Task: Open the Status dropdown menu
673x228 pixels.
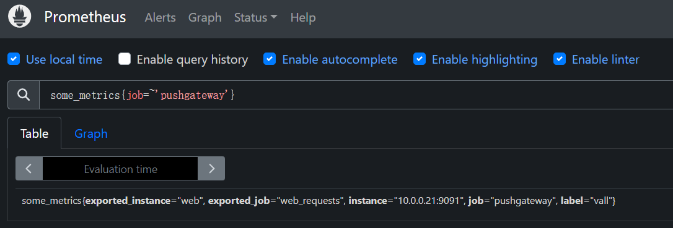Action: coord(256,17)
